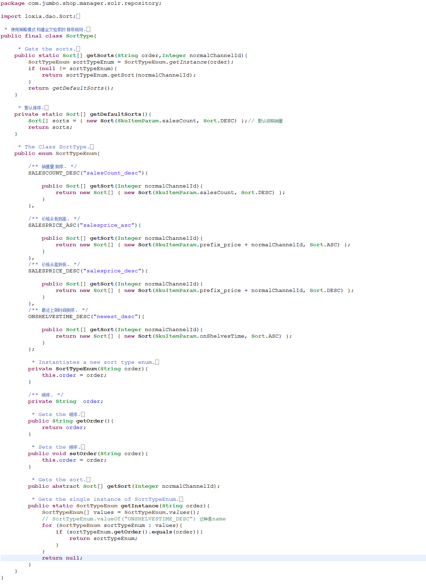
Task: Click the 'private String order;' field
Action: pyautogui.click(x=66, y=402)
